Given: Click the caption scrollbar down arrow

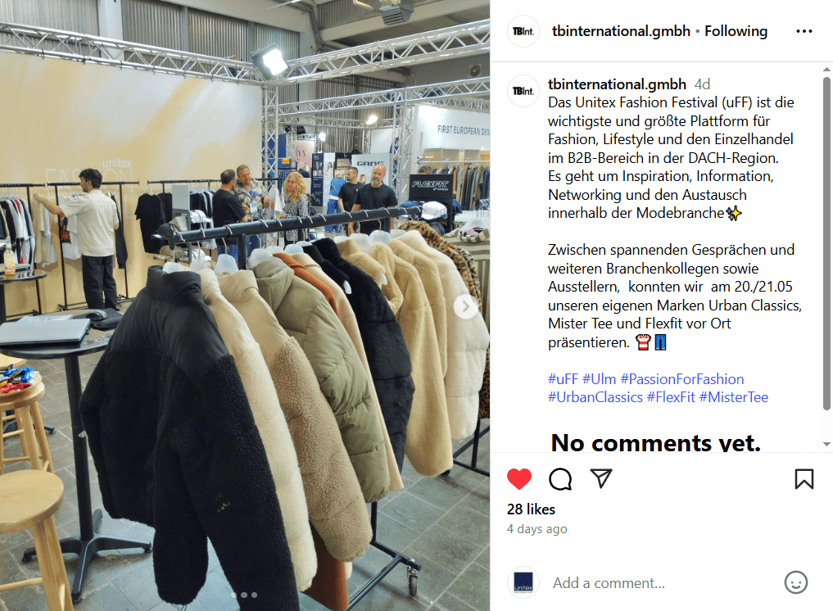Looking at the screenshot, I should (826, 444).
